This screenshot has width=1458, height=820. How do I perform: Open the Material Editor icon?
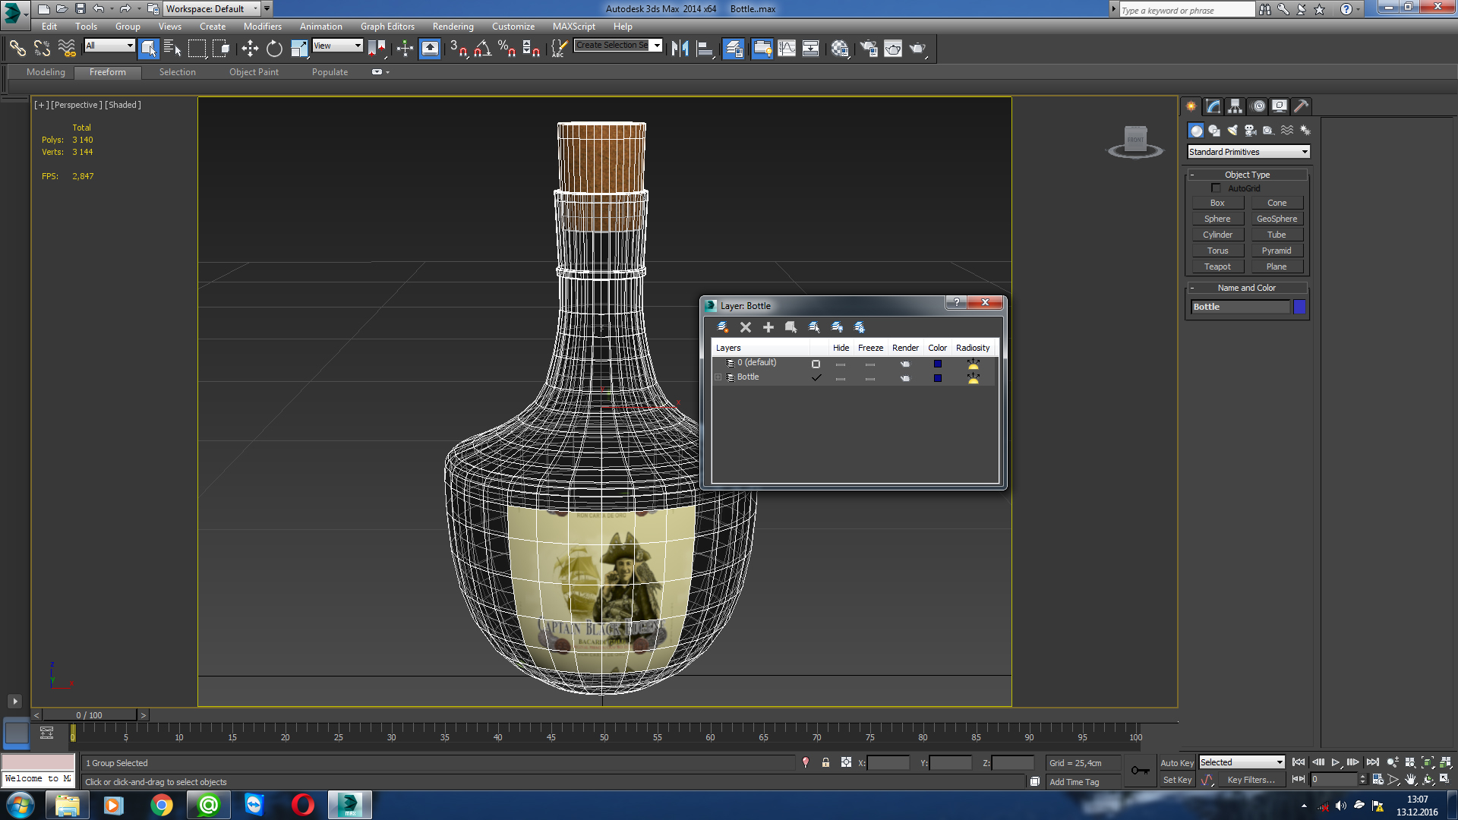pyautogui.click(x=839, y=49)
